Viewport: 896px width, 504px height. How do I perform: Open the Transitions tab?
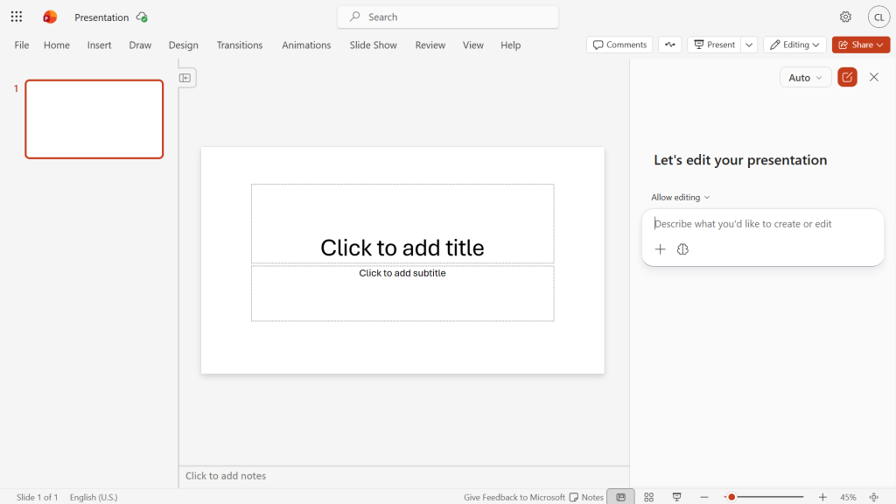click(240, 45)
